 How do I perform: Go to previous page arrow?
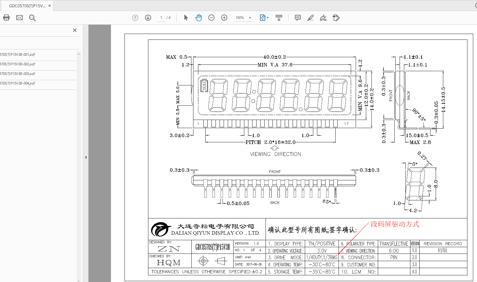[135, 18]
